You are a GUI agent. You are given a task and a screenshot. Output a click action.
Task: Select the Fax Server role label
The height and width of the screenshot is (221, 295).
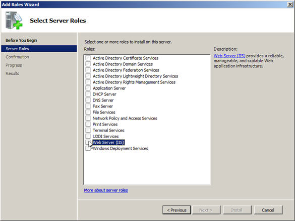coord(103,106)
